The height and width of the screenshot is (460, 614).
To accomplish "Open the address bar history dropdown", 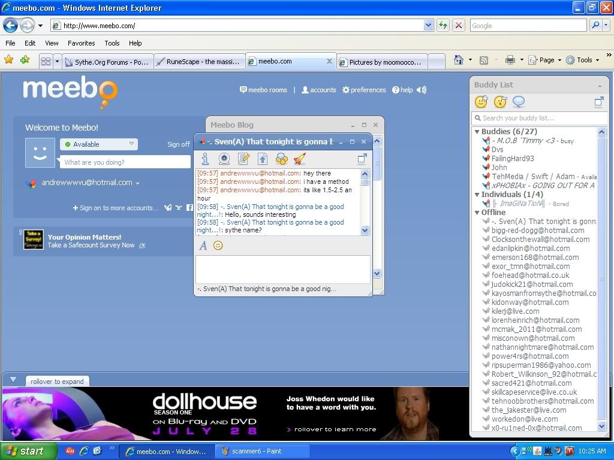I will (428, 25).
